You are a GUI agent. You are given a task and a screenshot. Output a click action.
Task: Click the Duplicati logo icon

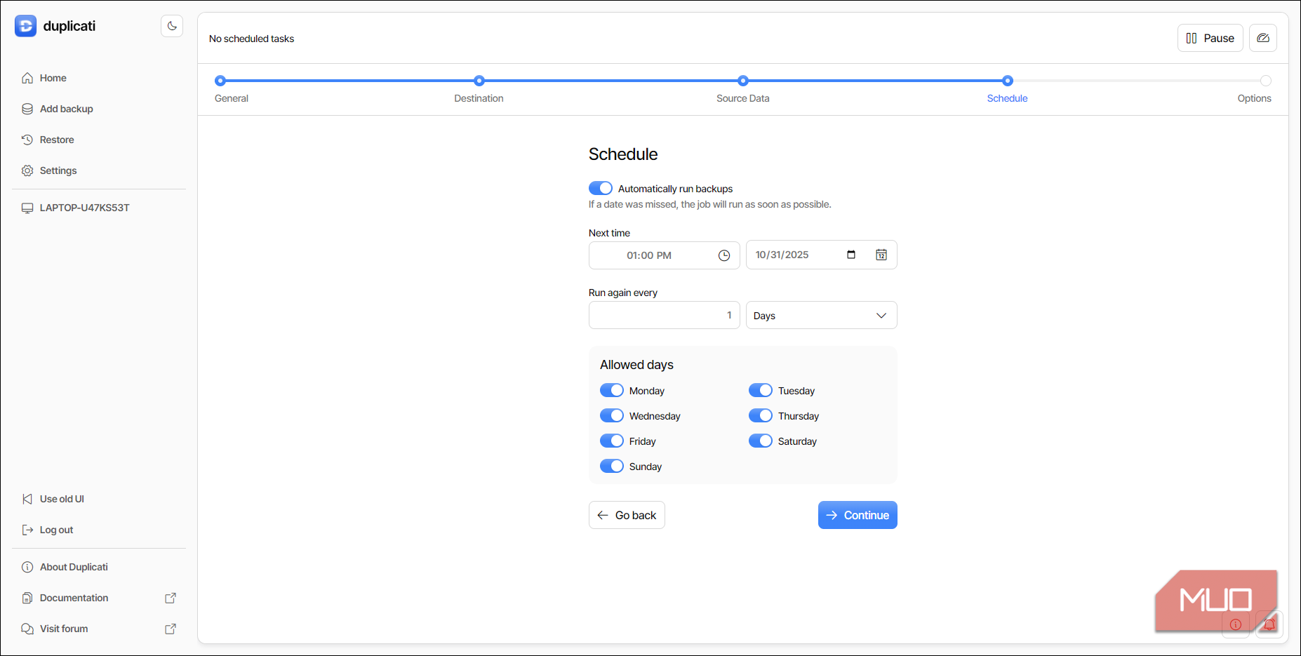tap(26, 26)
